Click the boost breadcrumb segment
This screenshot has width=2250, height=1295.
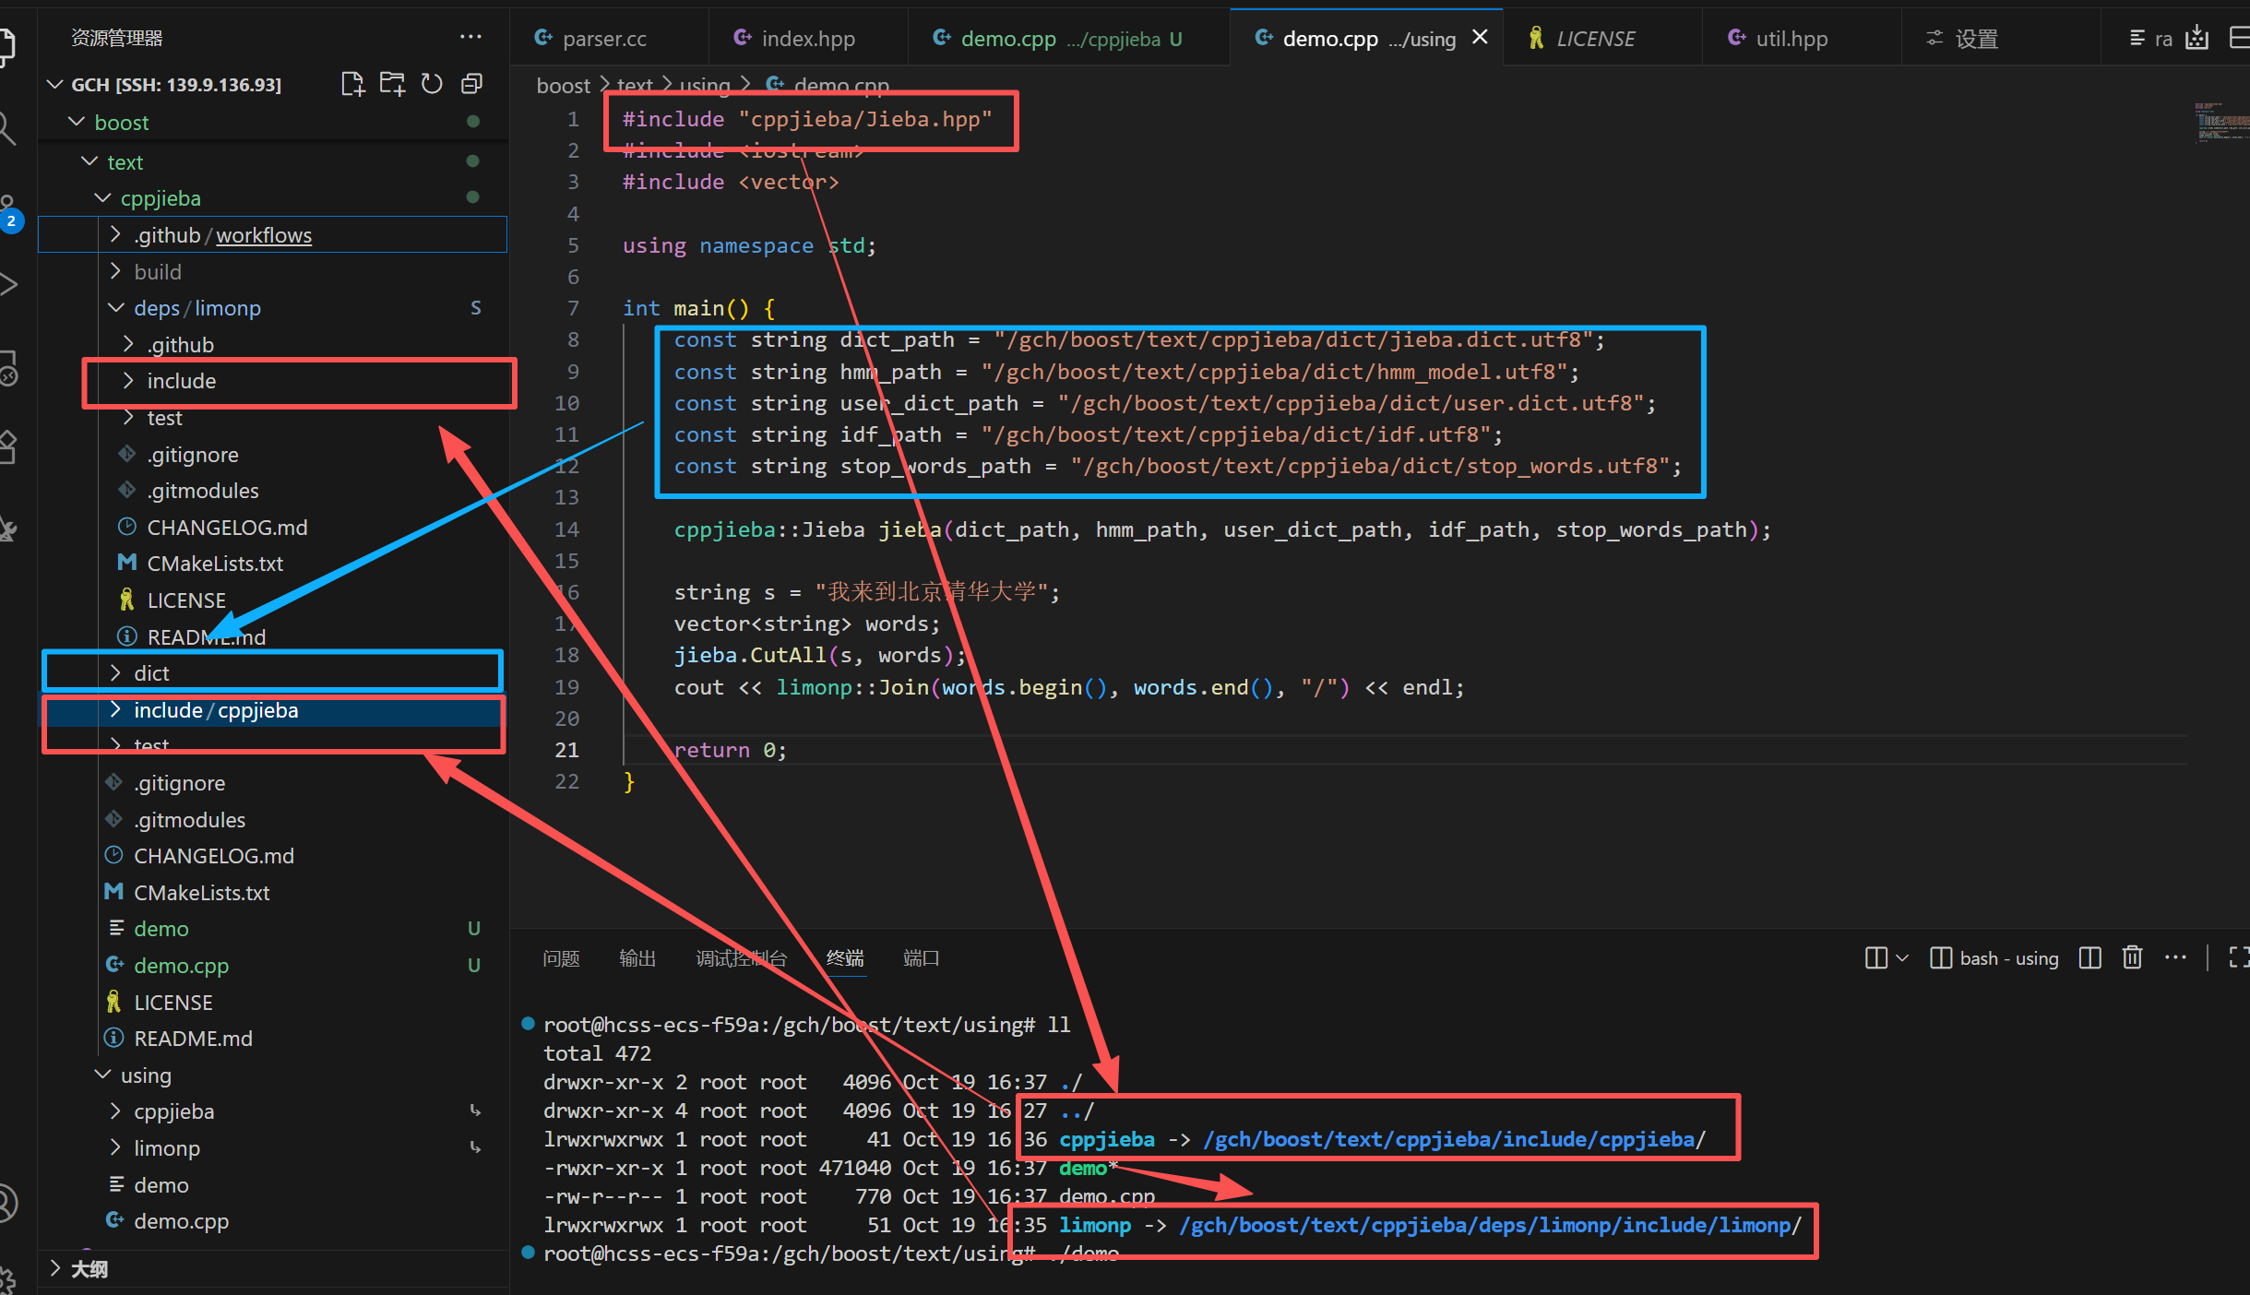(563, 86)
